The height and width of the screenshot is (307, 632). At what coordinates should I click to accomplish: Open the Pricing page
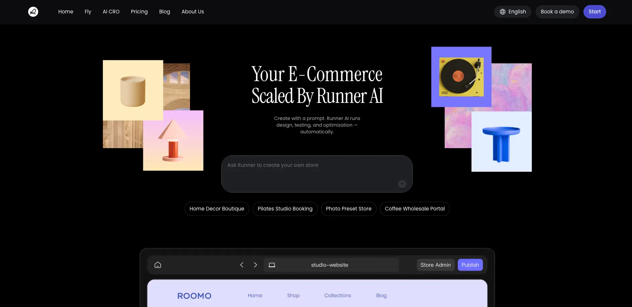pos(139,12)
